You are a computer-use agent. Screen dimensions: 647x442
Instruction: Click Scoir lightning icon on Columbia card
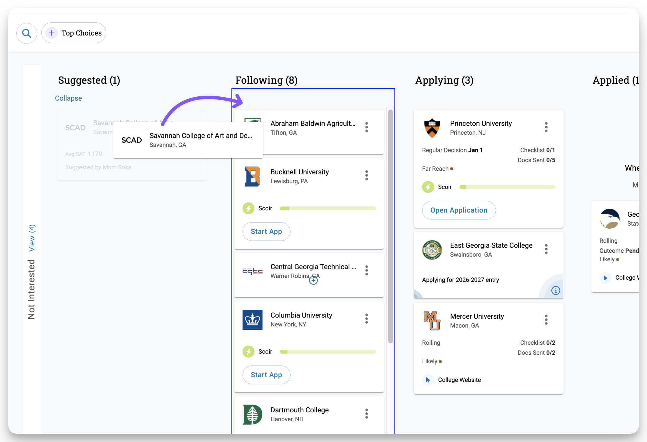coord(248,352)
